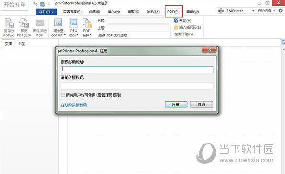Image resolution: width=285 pixels, height=174 pixels.
Task: Click the 取消 button in dialog
Action: point(202,104)
